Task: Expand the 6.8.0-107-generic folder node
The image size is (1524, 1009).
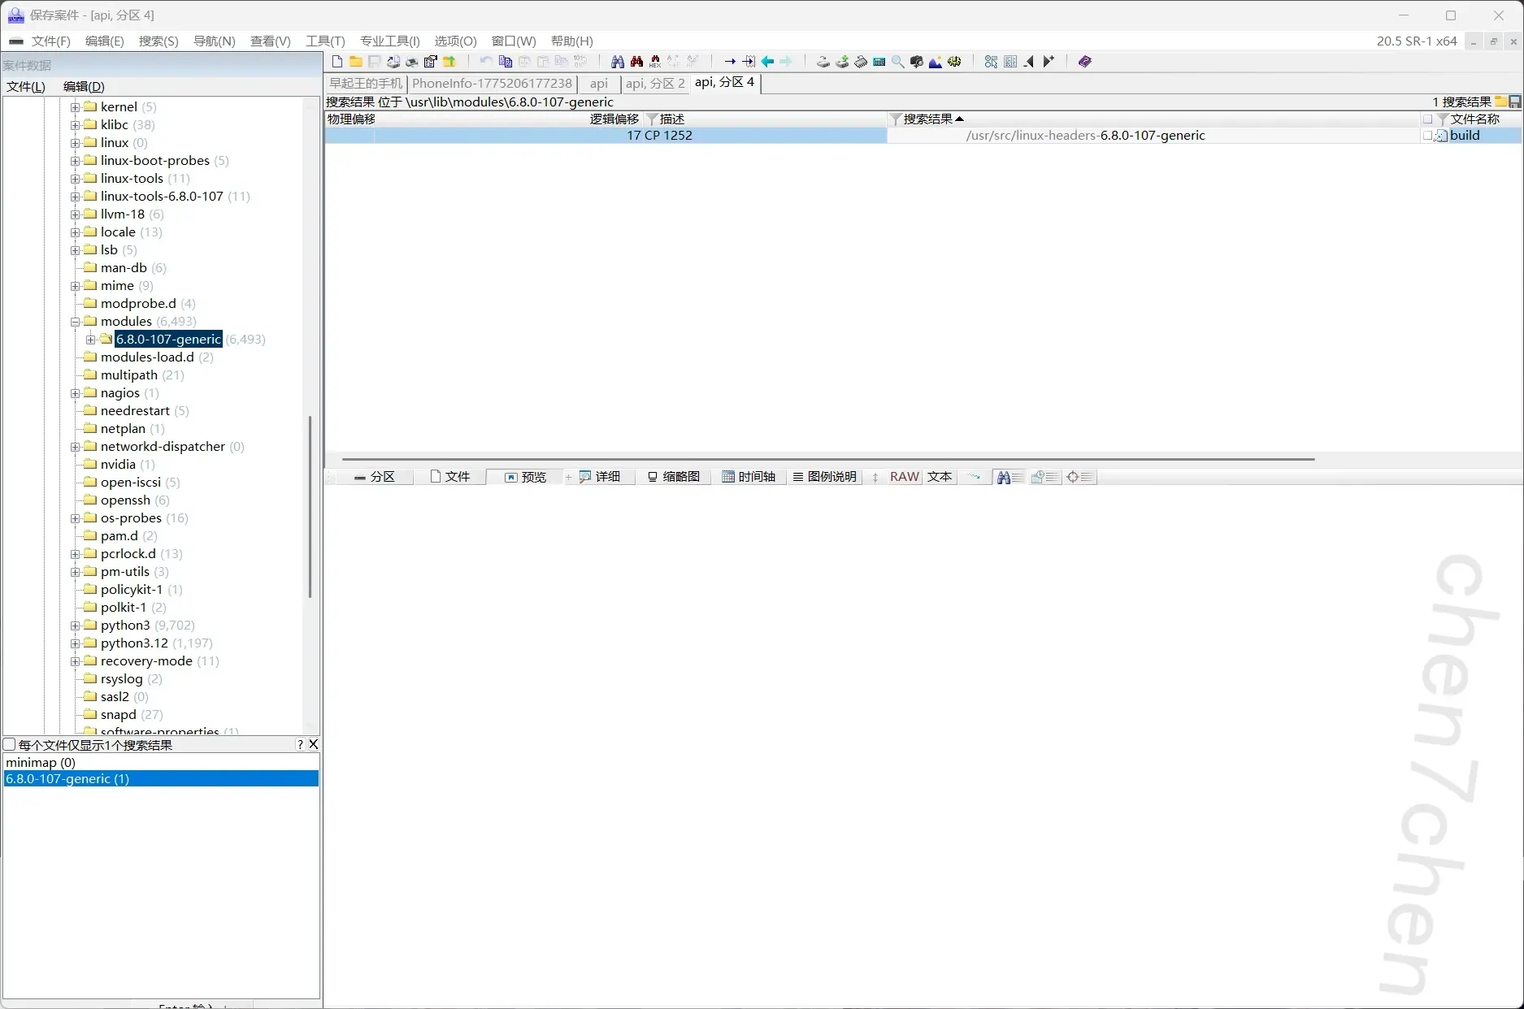Action: click(91, 340)
